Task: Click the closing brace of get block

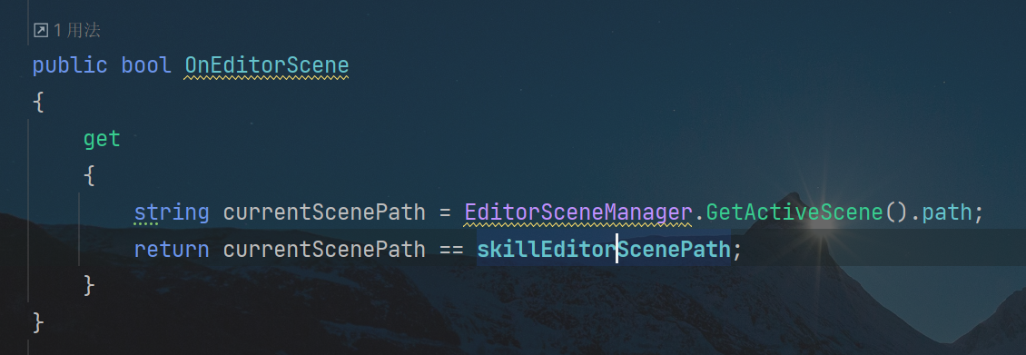Action: (89, 286)
